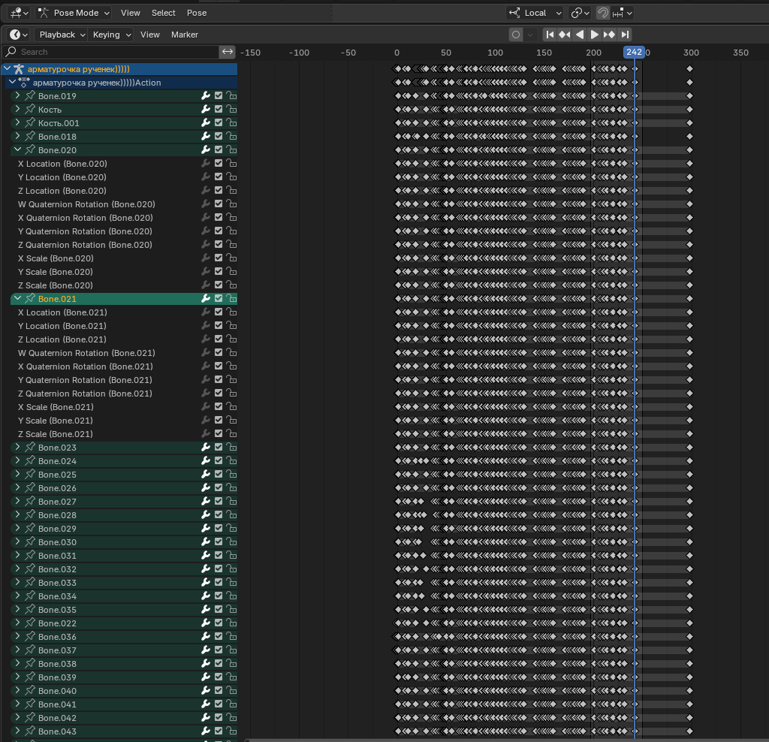Uncheck the Кость channel mute checkbox
This screenshot has width=769, height=742.
(x=219, y=110)
